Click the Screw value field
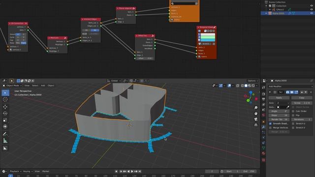This screenshot has width=315, height=177. [302, 103]
